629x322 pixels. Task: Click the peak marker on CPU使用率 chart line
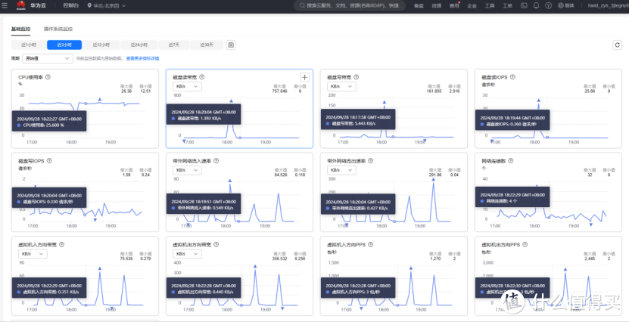coord(100,99)
